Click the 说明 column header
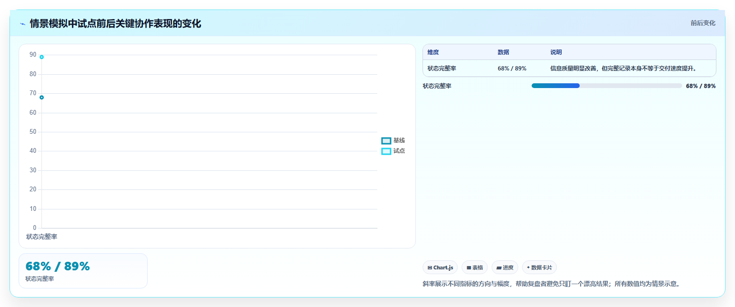 click(x=556, y=52)
